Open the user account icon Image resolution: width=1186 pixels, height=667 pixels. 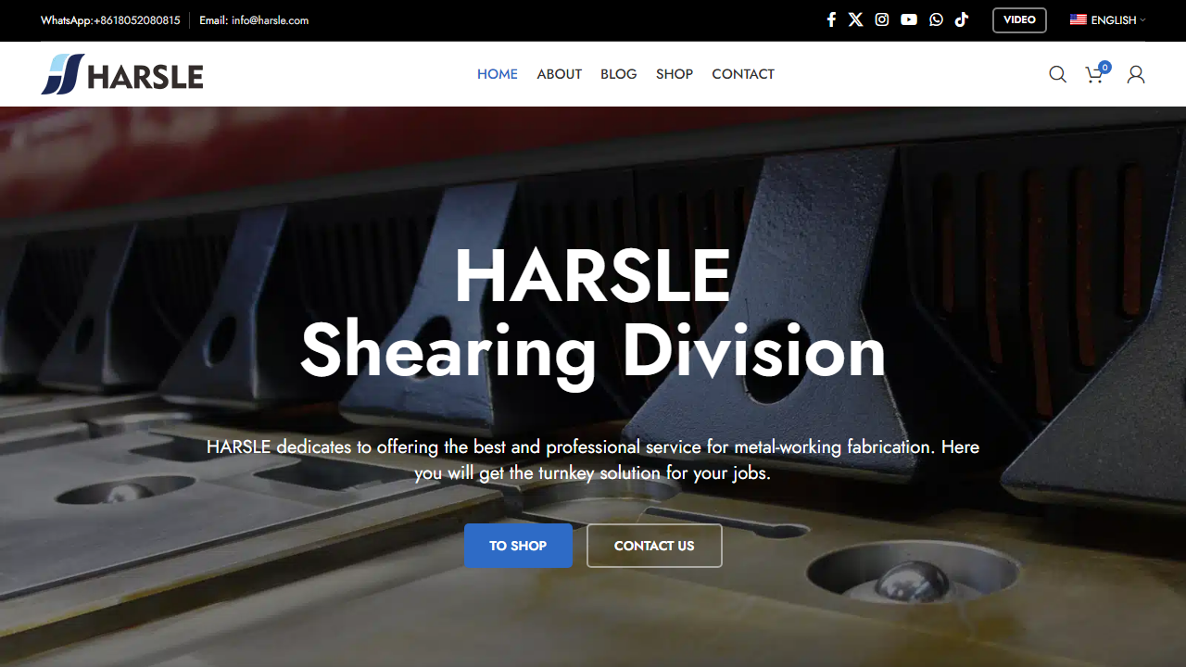click(1136, 74)
